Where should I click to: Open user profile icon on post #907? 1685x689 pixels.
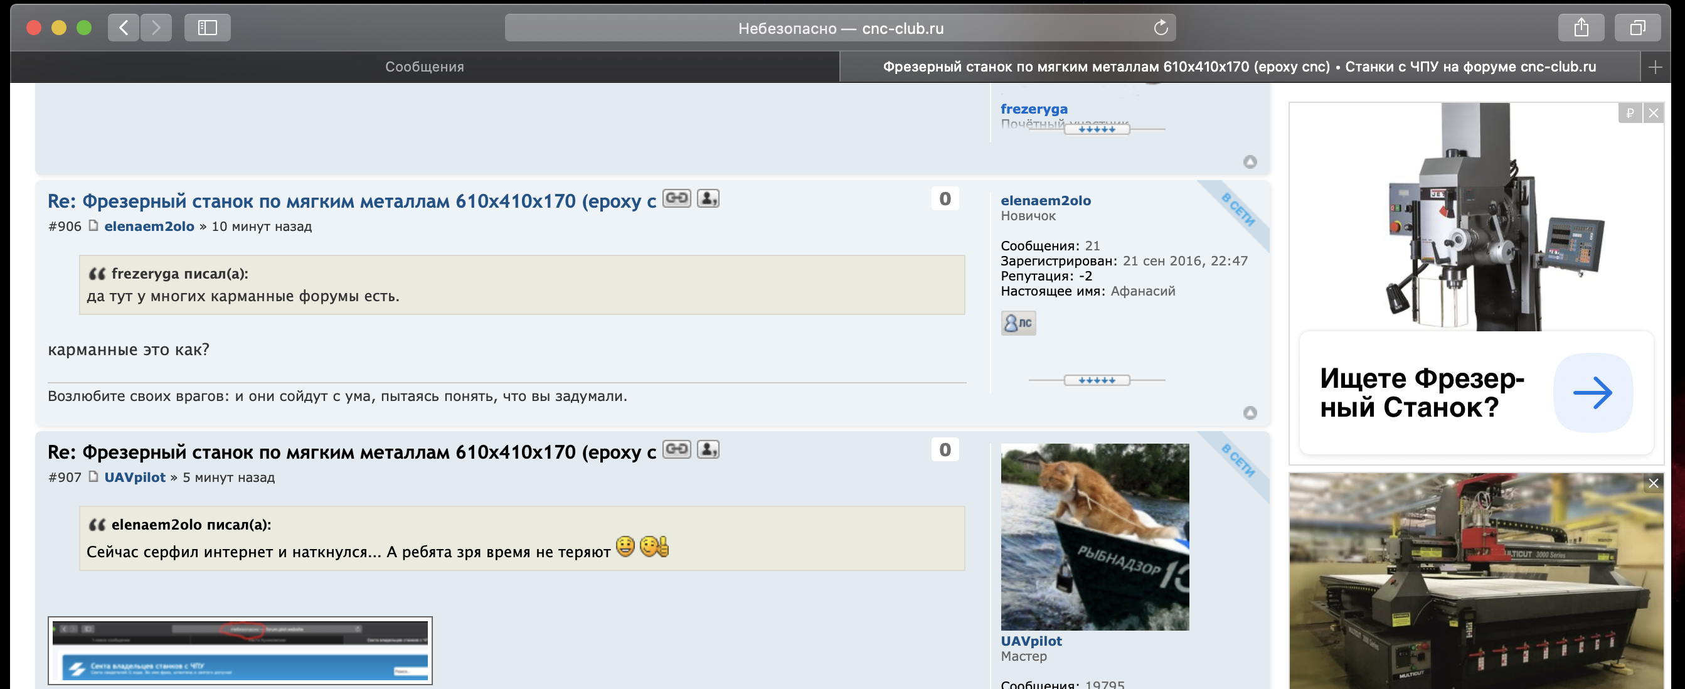tap(708, 449)
